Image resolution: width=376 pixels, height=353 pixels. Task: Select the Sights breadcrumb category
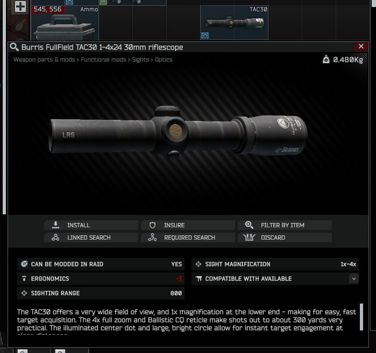140,60
